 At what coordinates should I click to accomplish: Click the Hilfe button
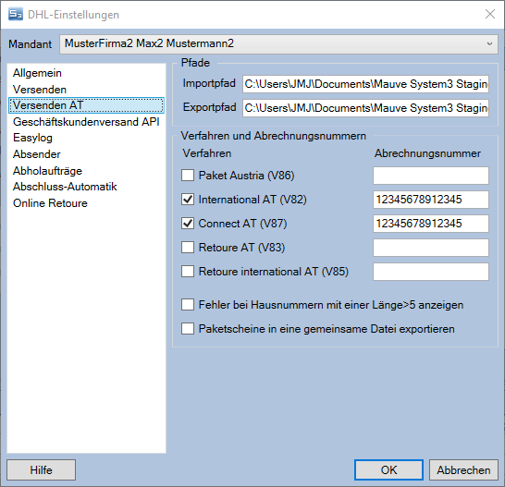click(x=42, y=470)
